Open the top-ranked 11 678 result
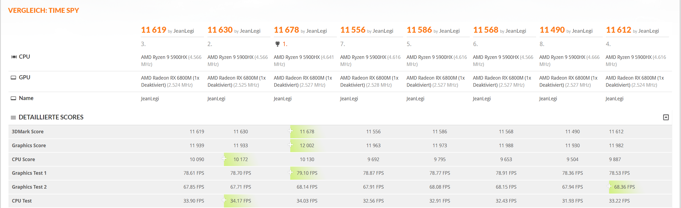Screen dimensions: 681x208 pyautogui.click(x=286, y=30)
